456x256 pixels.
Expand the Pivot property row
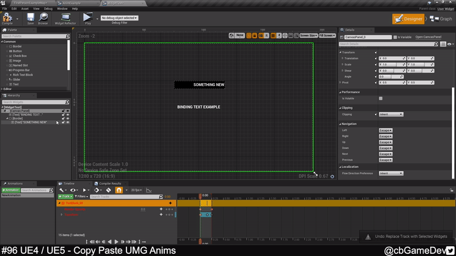click(340, 82)
